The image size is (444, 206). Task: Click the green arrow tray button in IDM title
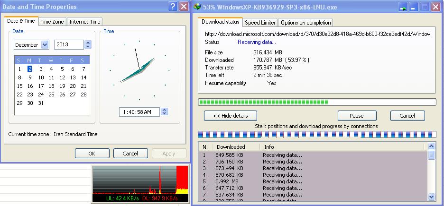click(x=403, y=7)
